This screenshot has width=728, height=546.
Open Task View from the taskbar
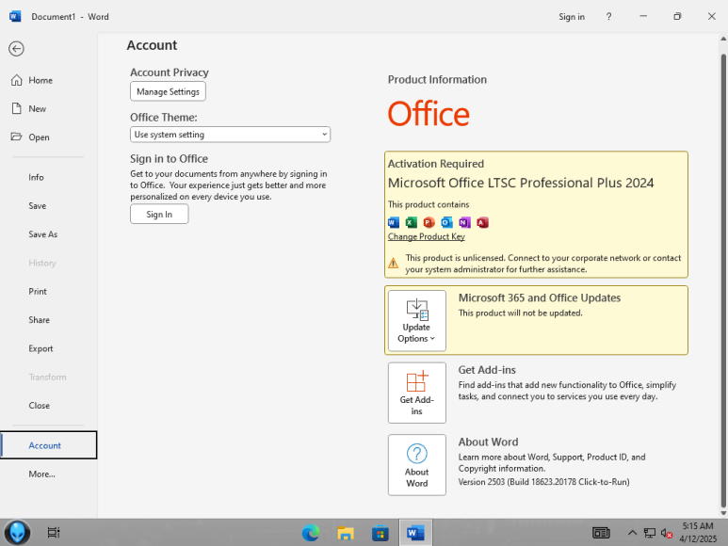click(54, 533)
